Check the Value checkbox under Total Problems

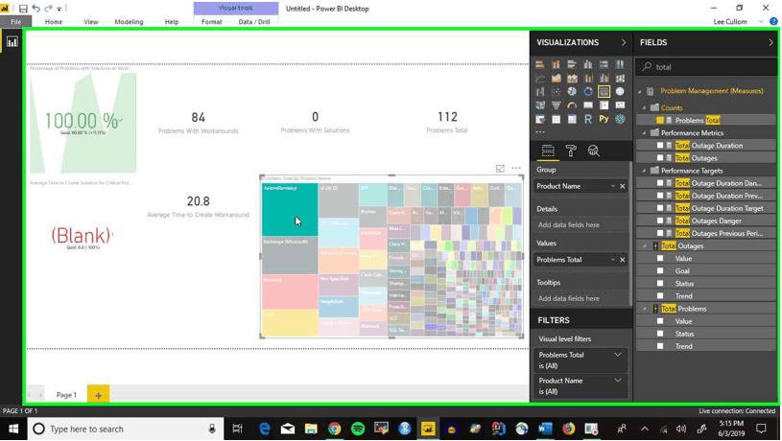(660, 321)
